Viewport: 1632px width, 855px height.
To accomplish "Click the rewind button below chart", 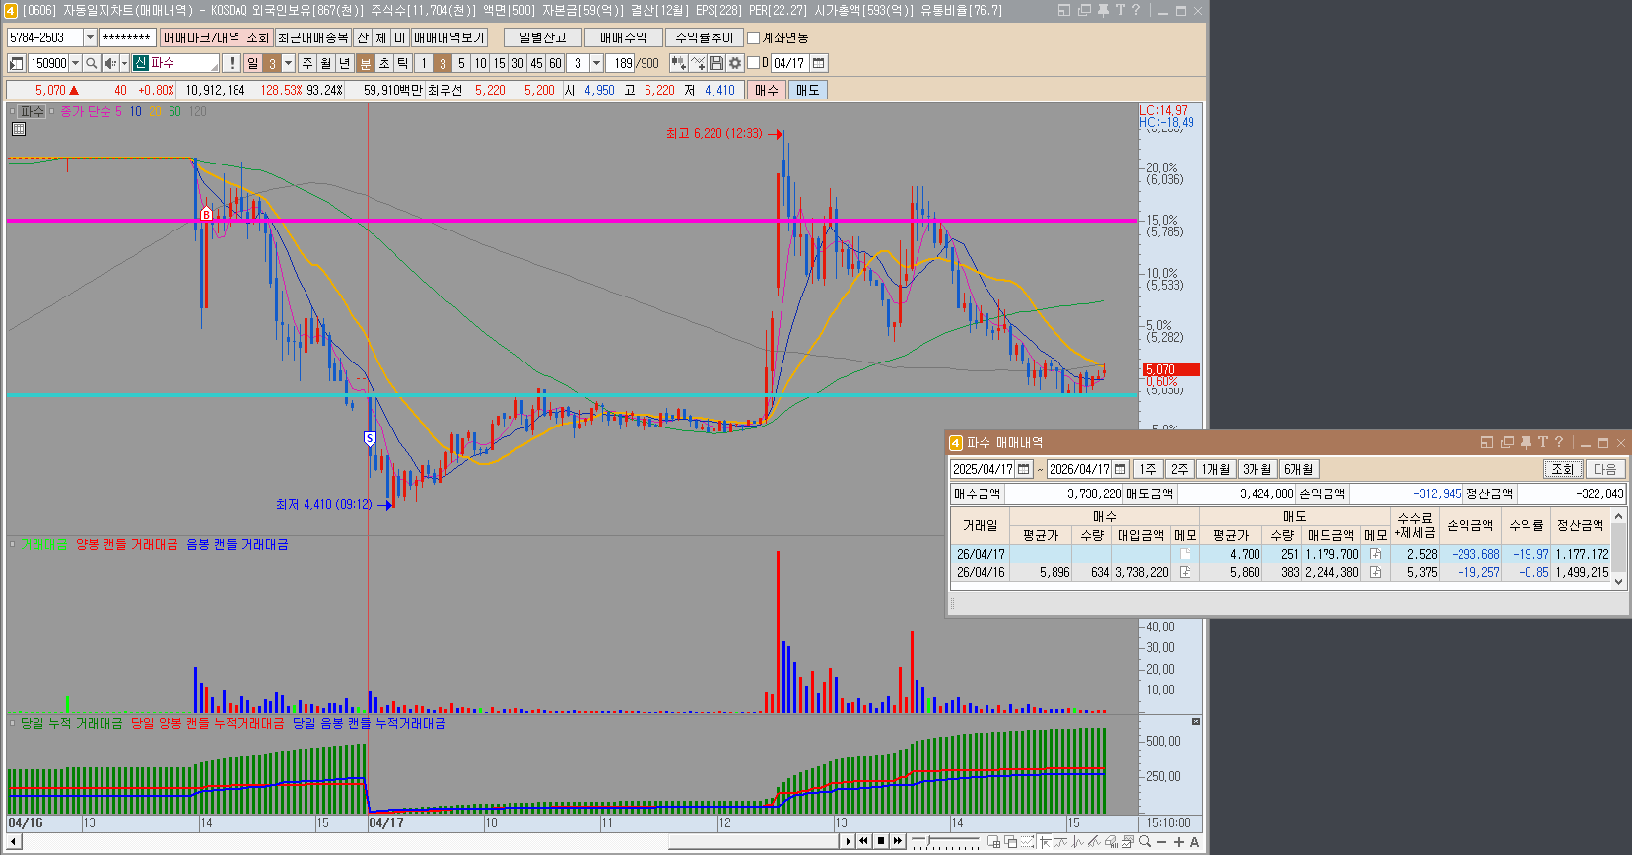I will pyautogui.click(x=863, y=841).
